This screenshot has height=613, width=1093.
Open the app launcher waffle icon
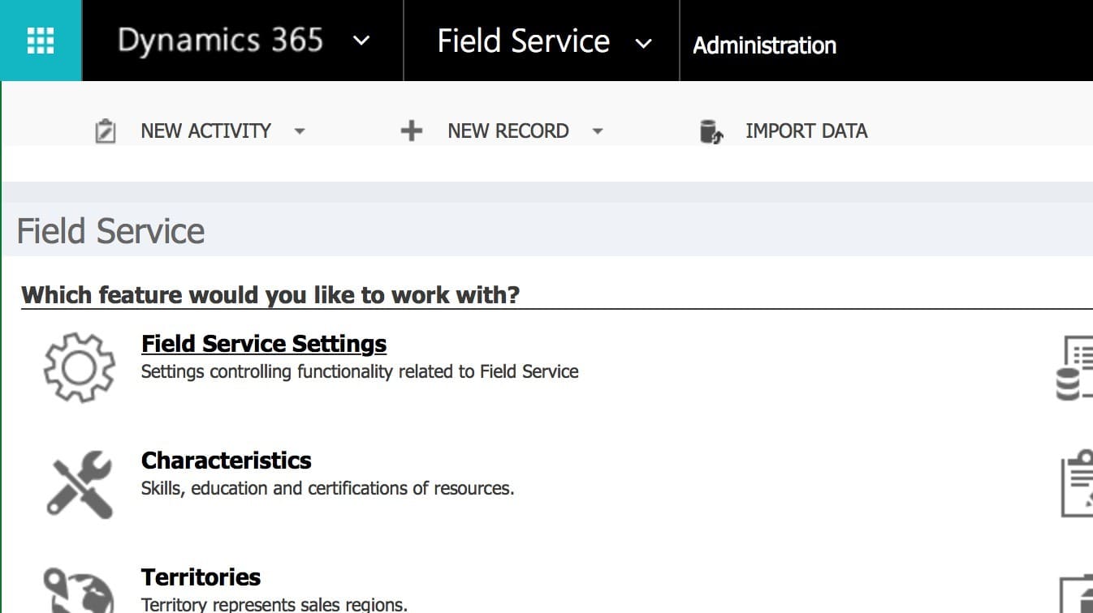(x=41, y=41)
